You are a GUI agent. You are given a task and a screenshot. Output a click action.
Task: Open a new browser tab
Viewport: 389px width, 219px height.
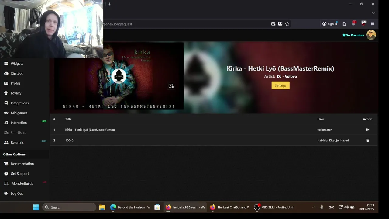(x=109, y=4)
